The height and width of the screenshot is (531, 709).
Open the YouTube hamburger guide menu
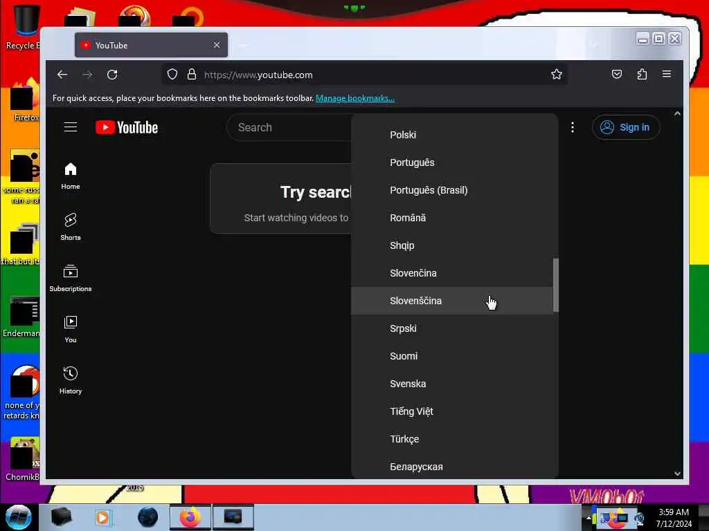(x=71, y=127)
